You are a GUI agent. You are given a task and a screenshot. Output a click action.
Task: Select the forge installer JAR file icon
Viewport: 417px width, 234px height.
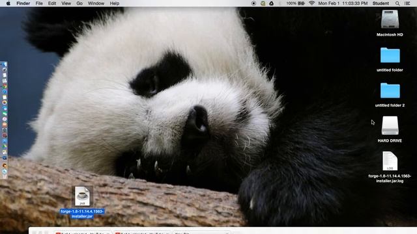coord(82,196)
